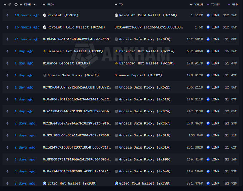Viewport: 243px width, 191px height.
Task: Open Binance Deposit (0xE87) in the FROM column
Action: 66,63
